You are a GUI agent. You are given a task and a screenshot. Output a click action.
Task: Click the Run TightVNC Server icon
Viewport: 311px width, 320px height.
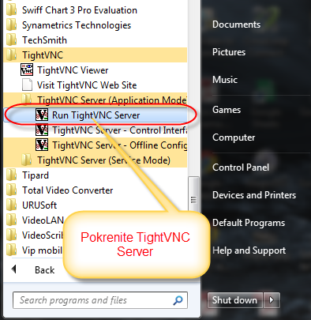tap(42, 115)
